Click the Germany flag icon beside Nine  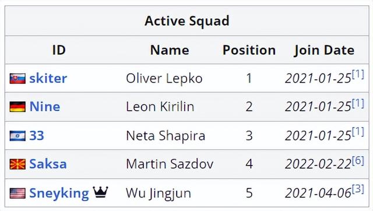click(x=17, y=107)
